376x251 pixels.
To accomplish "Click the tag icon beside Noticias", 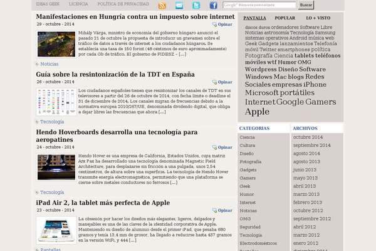I will [37, 64].
